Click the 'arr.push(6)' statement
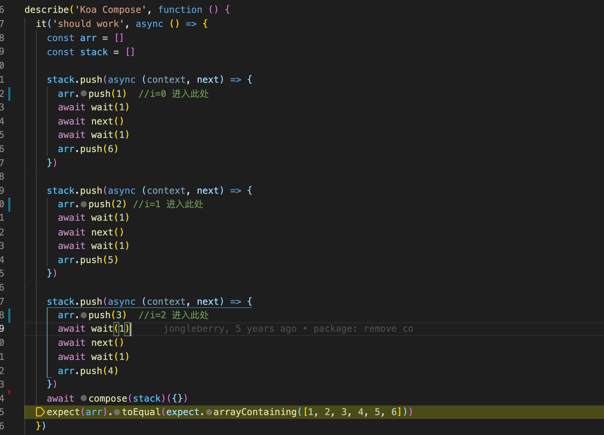The width and height of the screenshot is (604, 435). click(88, 149)
